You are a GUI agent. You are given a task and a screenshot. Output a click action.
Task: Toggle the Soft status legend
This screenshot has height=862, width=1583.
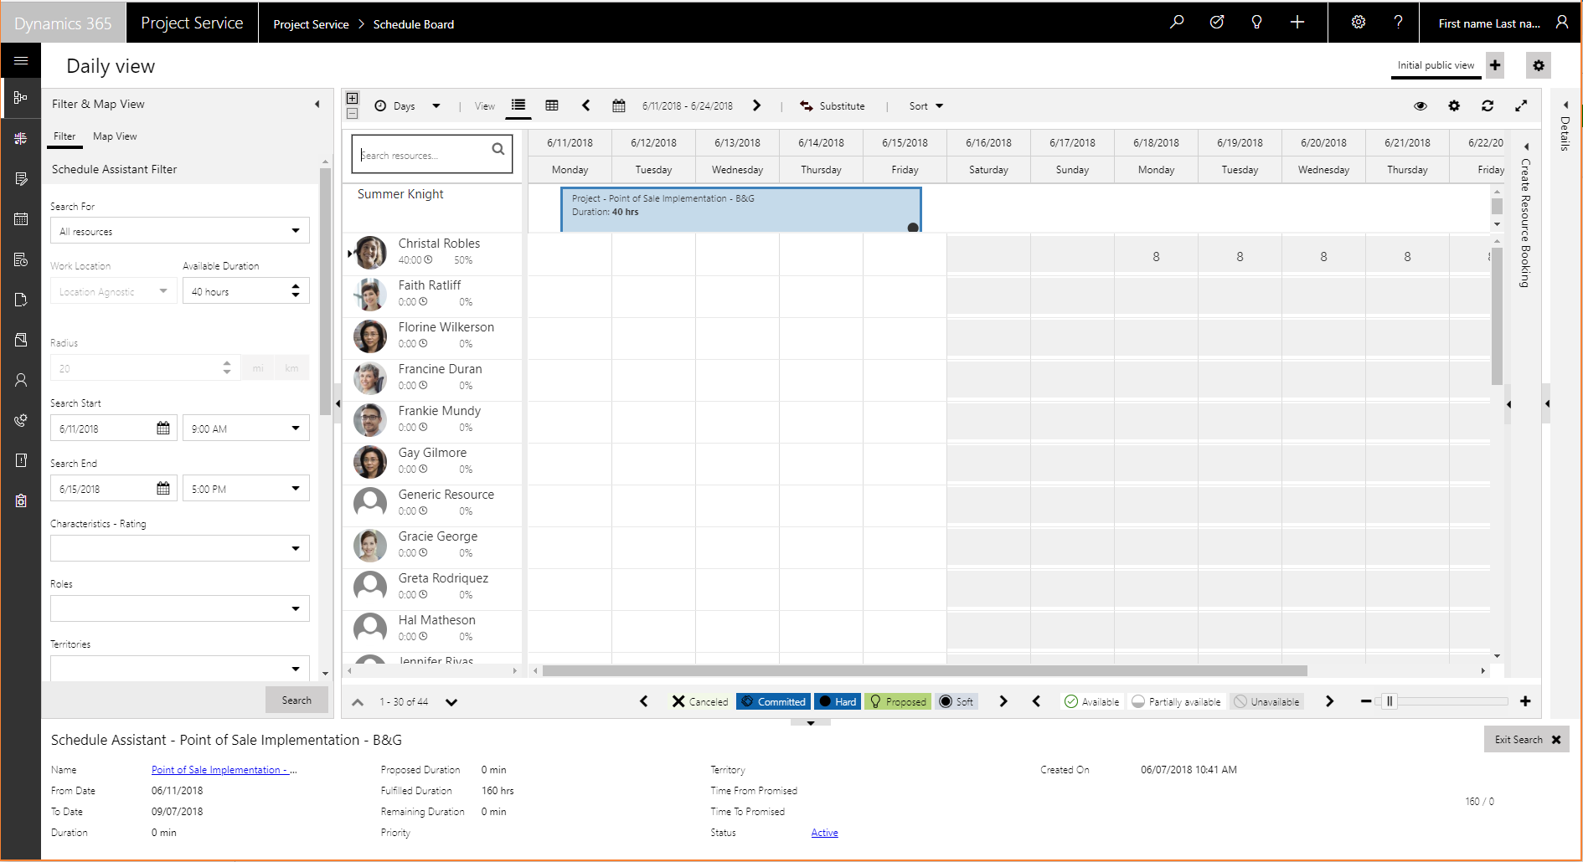(957, 701)
